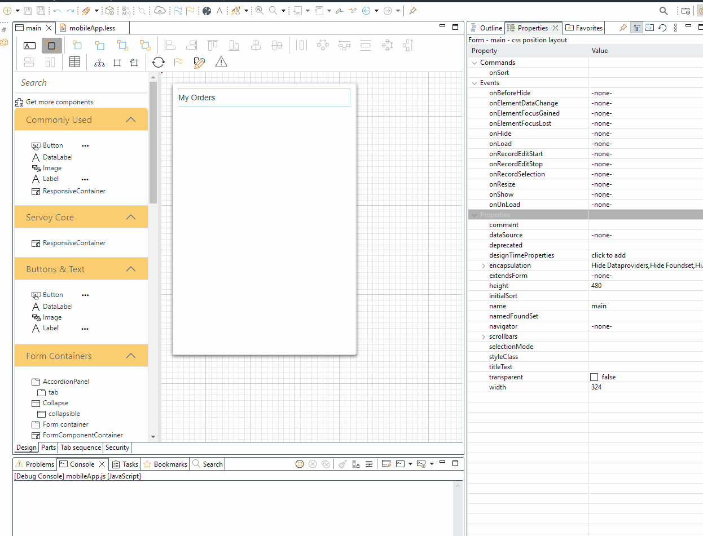Open the Parts tab of form editor
Screen dimensions: 703x536
pos(49,448)
